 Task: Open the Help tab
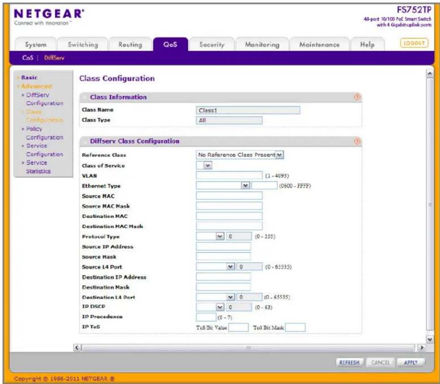[367, 45]
